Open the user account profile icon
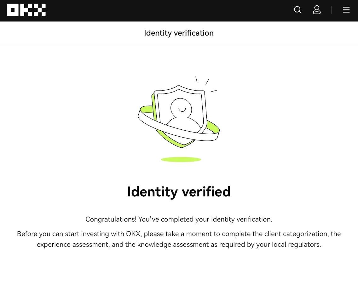 (x=317, y=10)
